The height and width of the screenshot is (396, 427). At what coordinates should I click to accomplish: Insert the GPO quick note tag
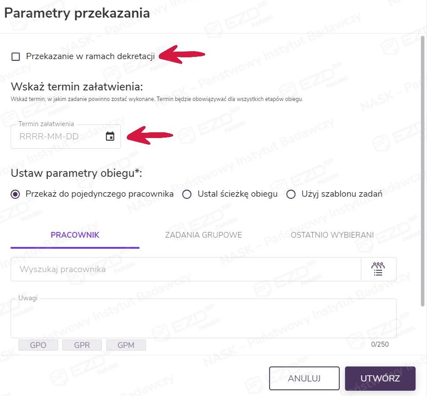[38, 345]
